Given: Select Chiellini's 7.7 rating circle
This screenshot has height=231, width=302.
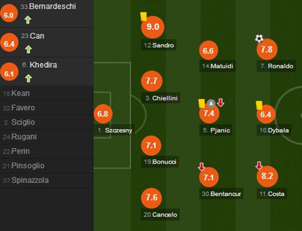Looking at the screenshot, I should click(x=152, y=81).
